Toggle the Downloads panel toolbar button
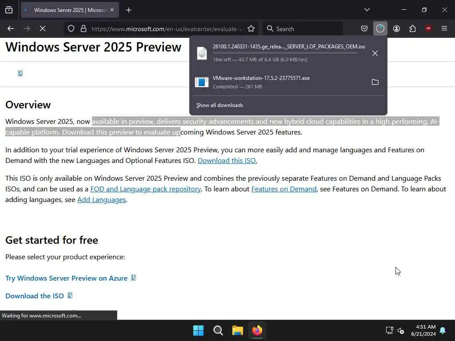The height and width of the screenshot is (341, 455). [x=380, y=28]
